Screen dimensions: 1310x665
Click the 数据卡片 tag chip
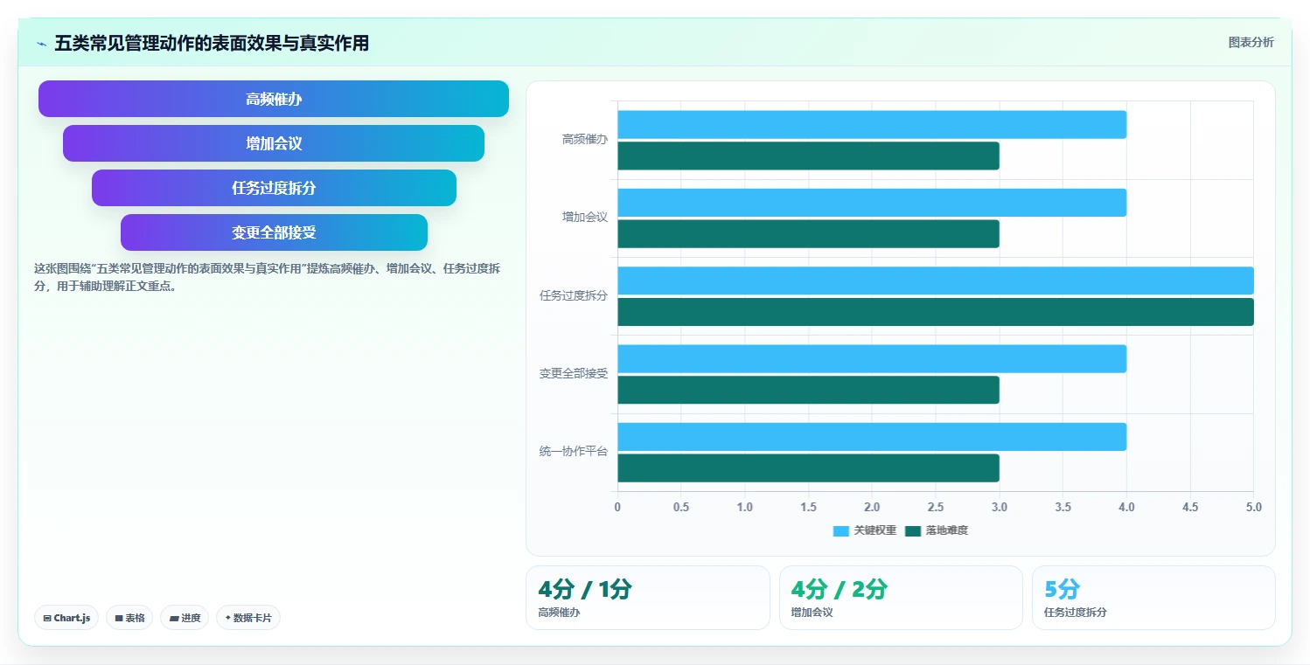click(248, 618)
